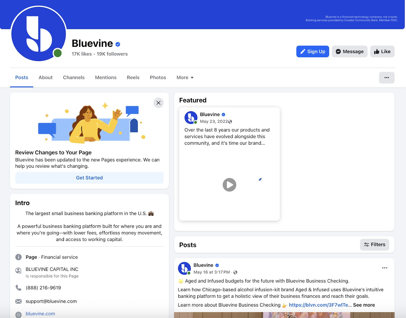
Task: Click phone number (888) 216-9619
Action: (x=43, y=288)
